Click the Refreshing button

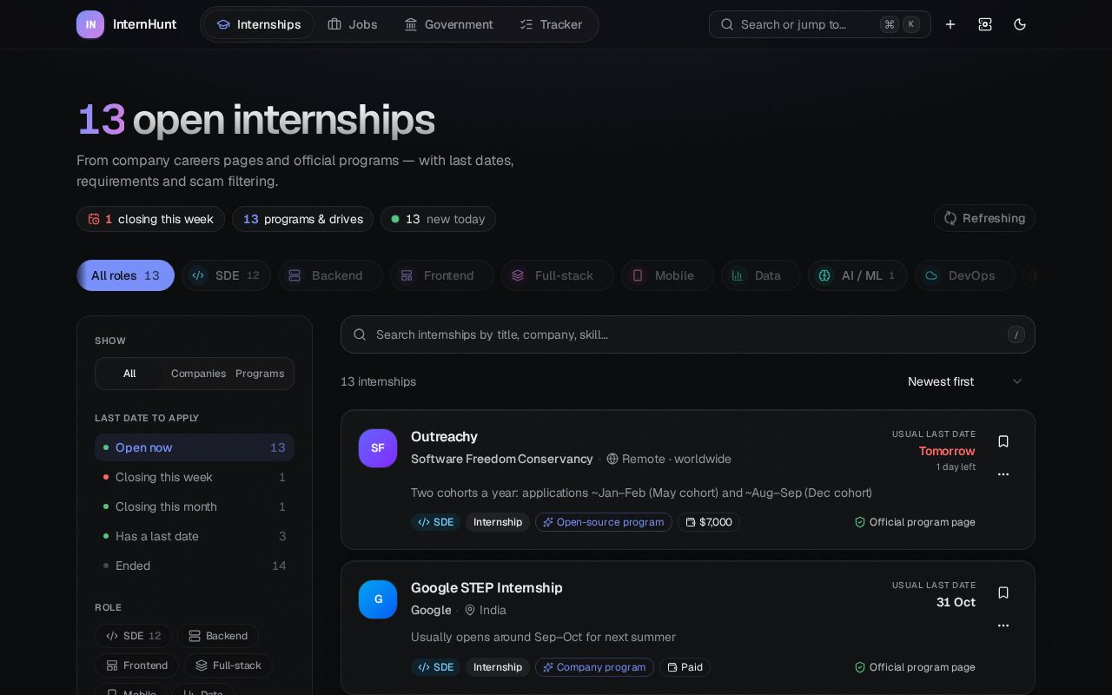(x=984, y=218)
